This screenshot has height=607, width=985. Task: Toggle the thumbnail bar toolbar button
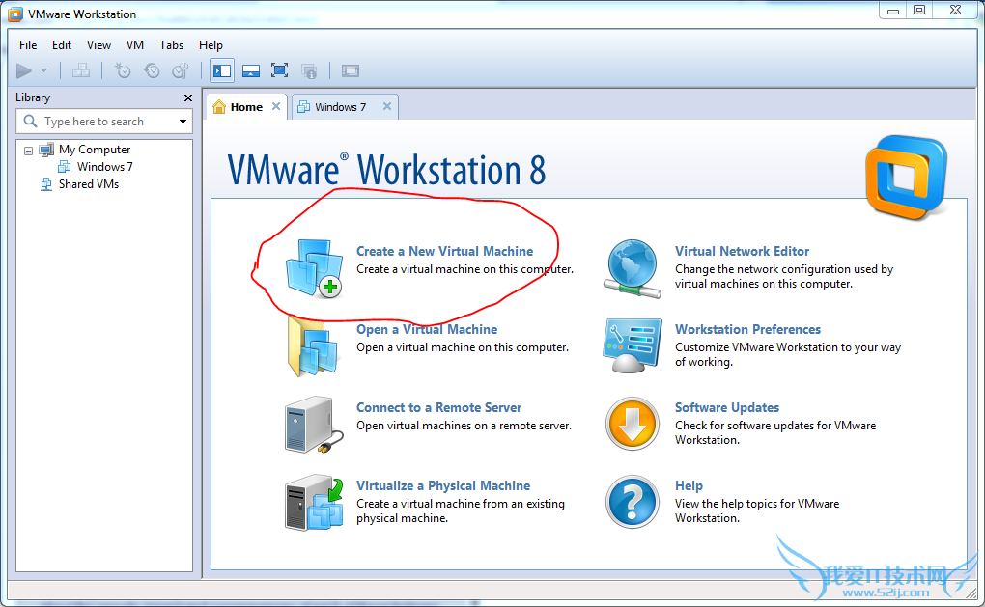(x=251, y=70)
